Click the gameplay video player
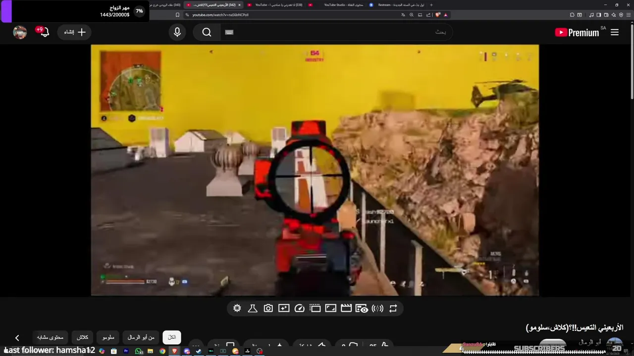Viewport: 634px width, 356px height. pos(315,170)
